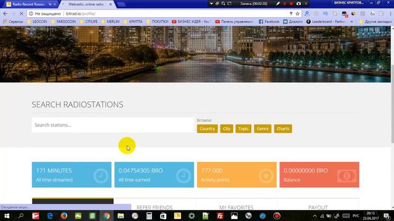Screen dimensions: 394x221
Task: Open File Explorer from the taskbar
Action: click(121, 215)
